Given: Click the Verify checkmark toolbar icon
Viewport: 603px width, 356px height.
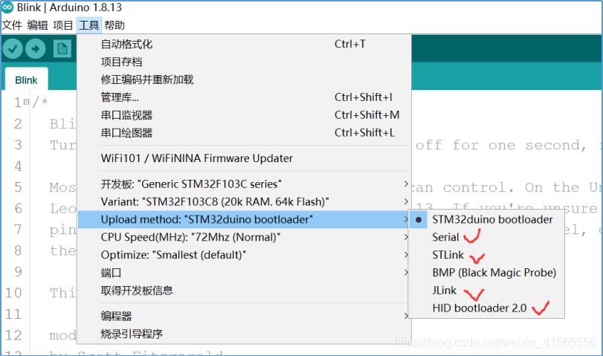Looking at the screenshot, I should click(x=13, y=49).
